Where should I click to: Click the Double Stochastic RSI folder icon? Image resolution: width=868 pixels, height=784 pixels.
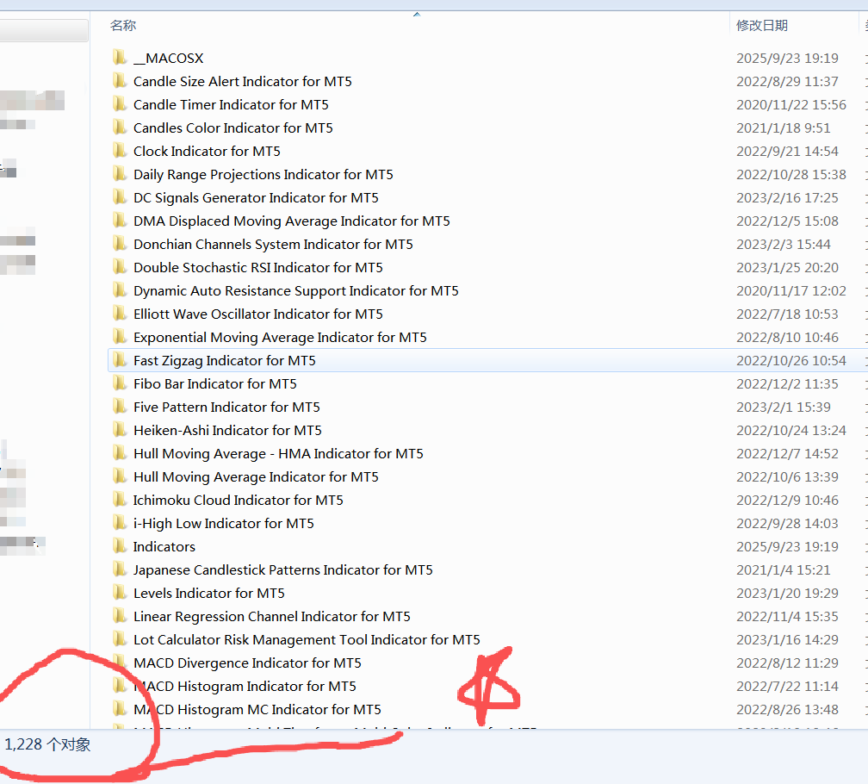(120, 267)
